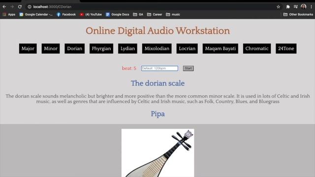Screen dimensions: 315x177
Task: Select the Dorian scale button
Action: (x=74, y=49)
